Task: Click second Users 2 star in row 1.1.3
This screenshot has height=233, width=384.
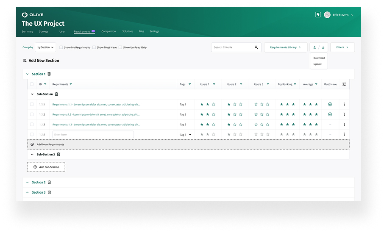Action: point(235,124)
